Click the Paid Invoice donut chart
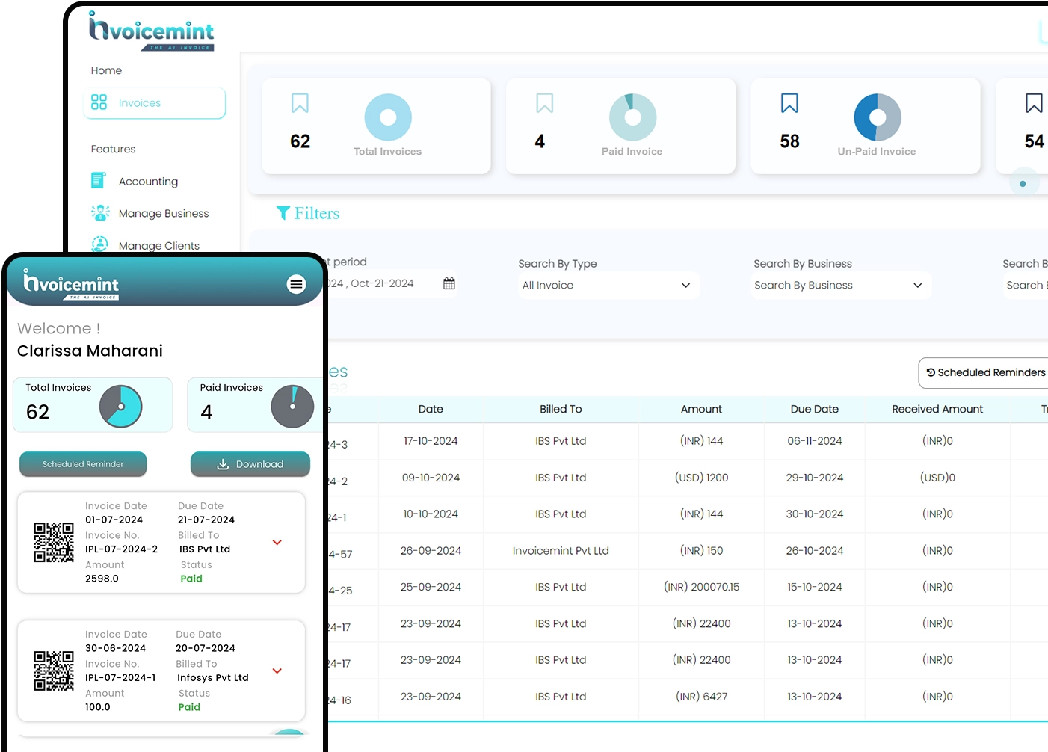1048x752 pixels. click(632, 117)
